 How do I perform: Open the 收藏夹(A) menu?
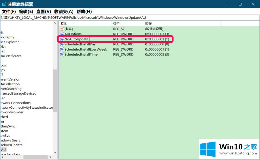tap(64, 12)
